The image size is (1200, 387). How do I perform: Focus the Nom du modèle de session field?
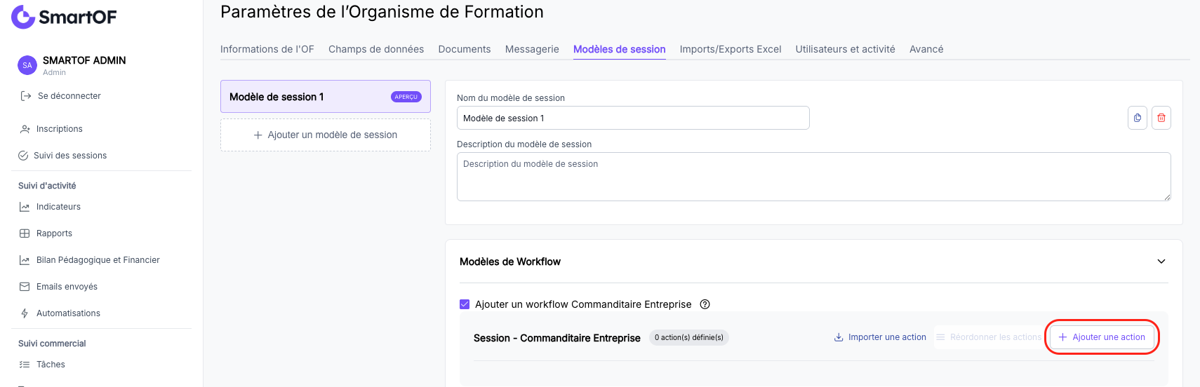[x=633, y=118]
